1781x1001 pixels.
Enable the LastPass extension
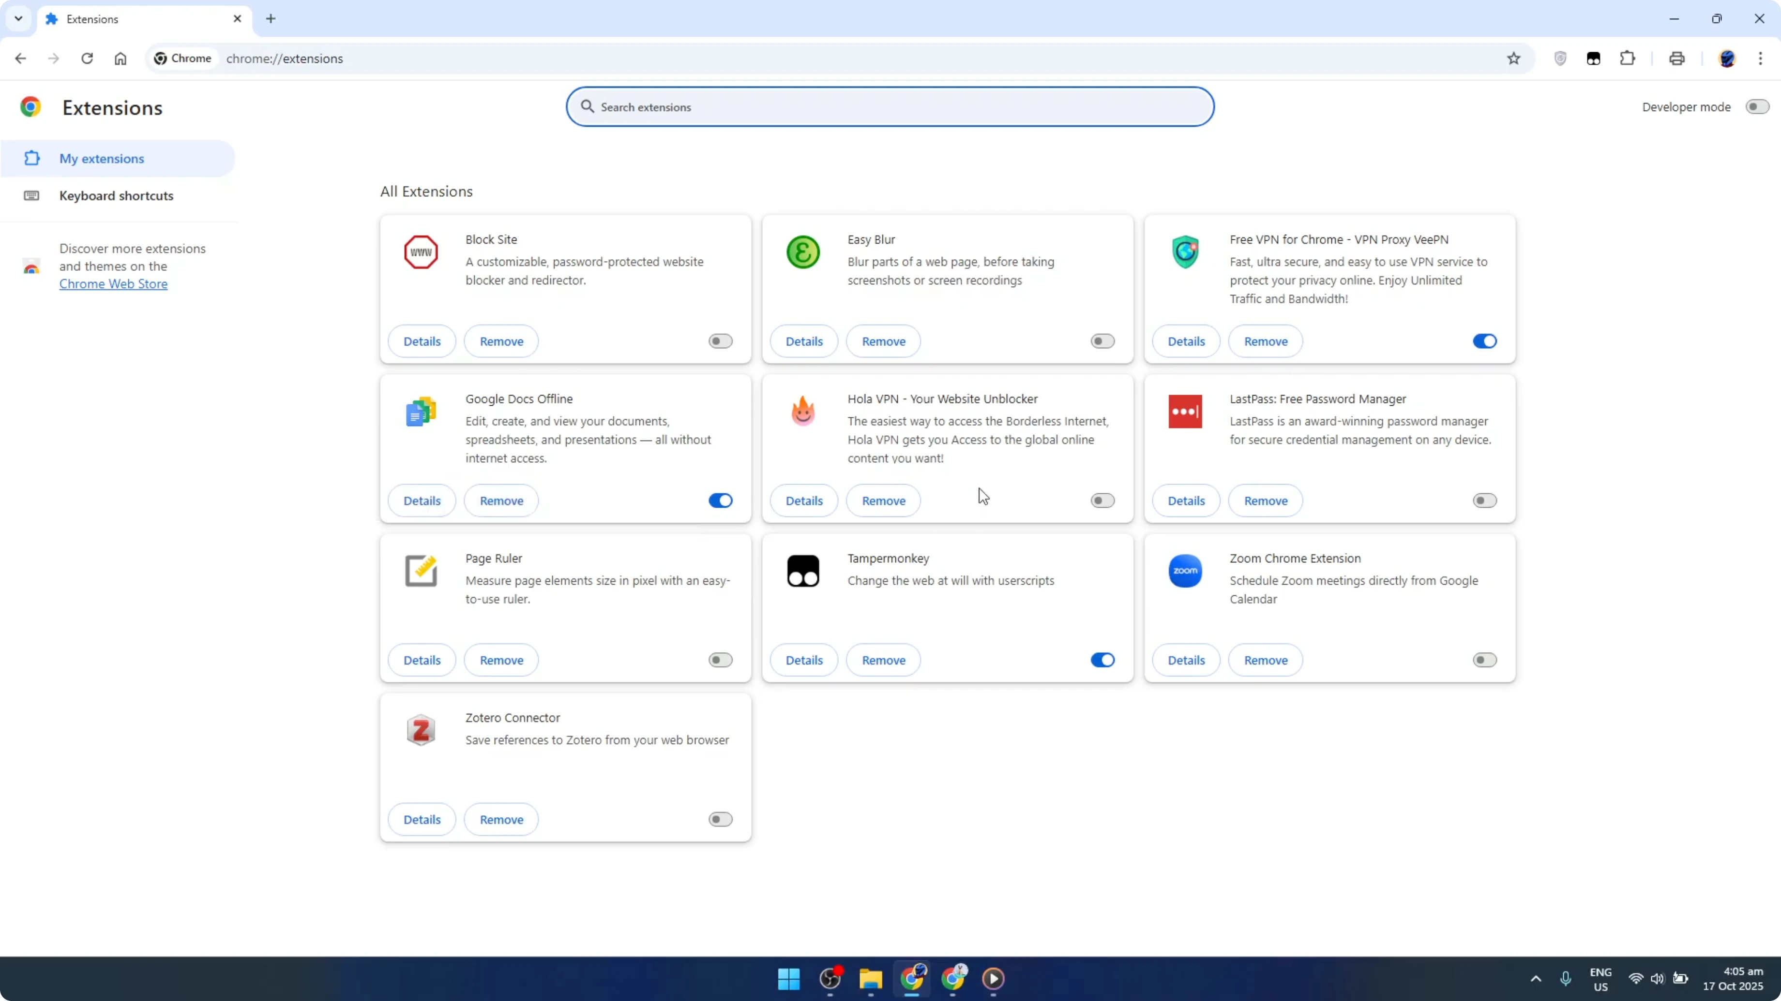click(1484, 501)
